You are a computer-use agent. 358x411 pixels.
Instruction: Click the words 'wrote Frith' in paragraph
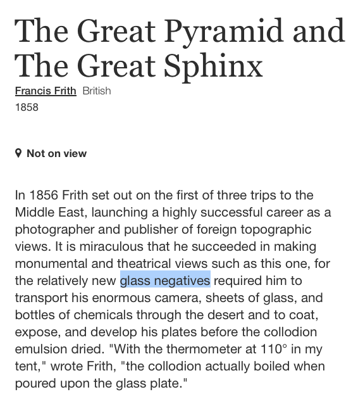coord(83,366)
